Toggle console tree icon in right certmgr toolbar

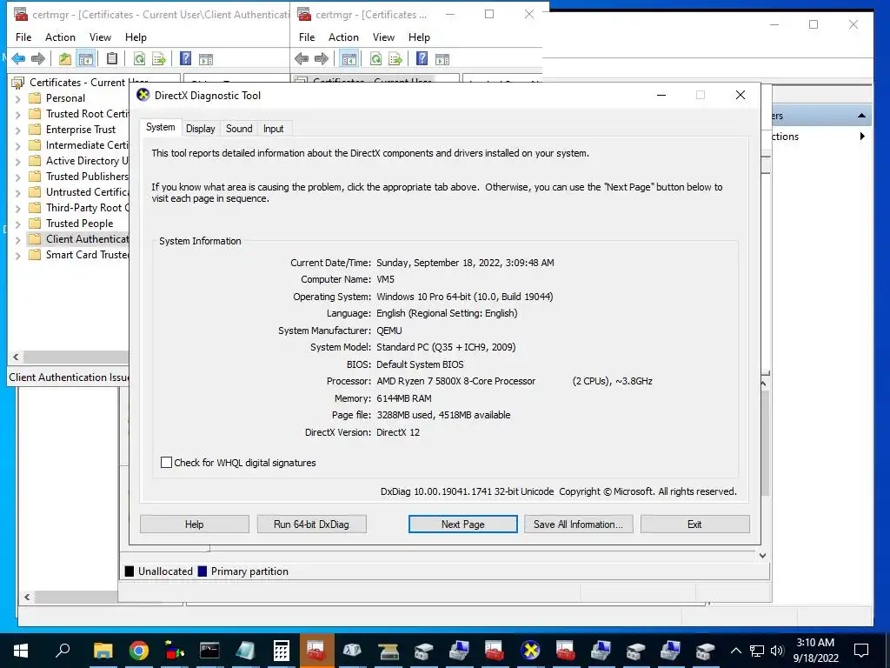[349, 58]
